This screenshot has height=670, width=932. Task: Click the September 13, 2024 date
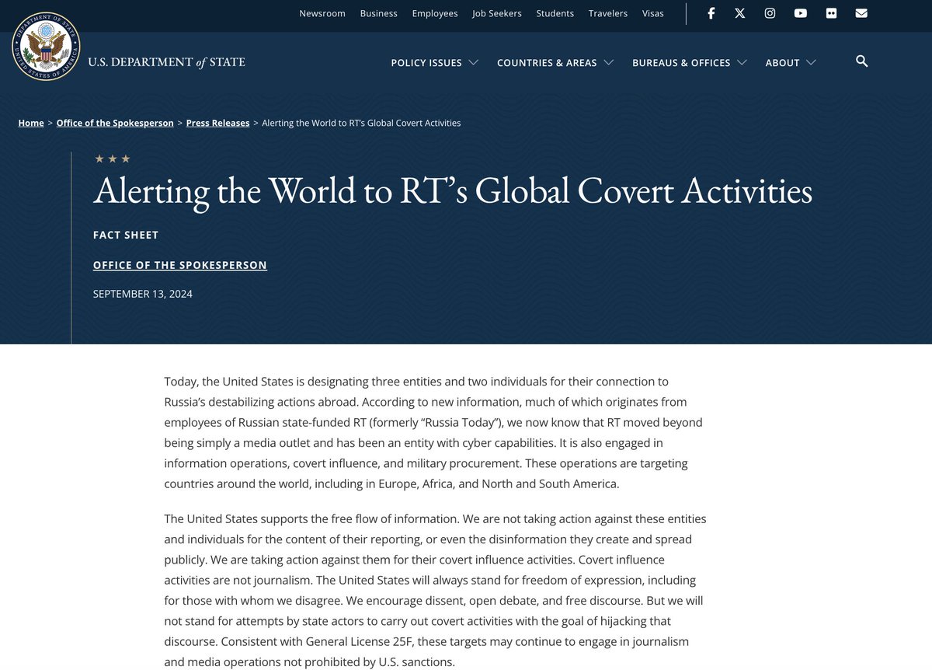142,294
